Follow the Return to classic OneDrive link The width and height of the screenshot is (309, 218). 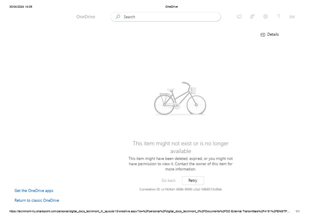[37, 200]
